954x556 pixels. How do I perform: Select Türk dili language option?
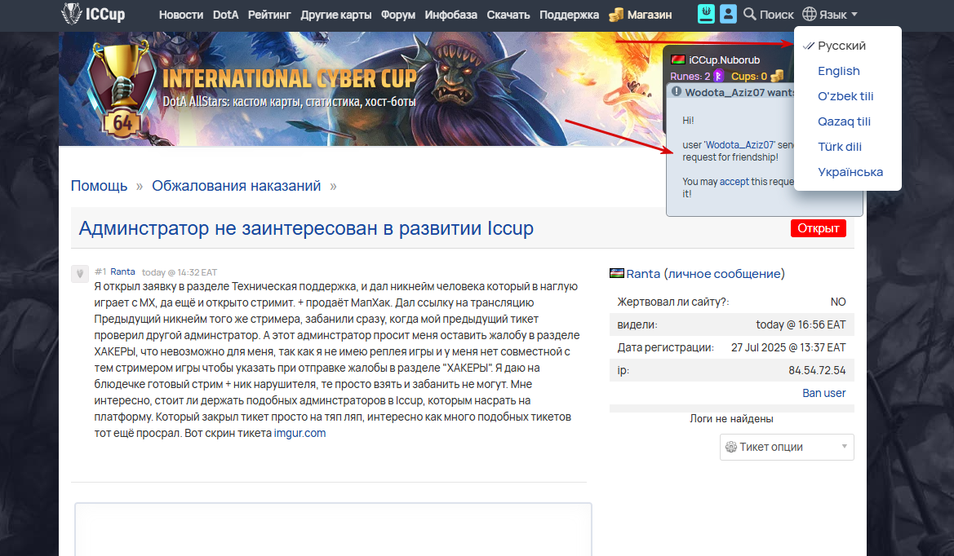[x=839, y=147]
